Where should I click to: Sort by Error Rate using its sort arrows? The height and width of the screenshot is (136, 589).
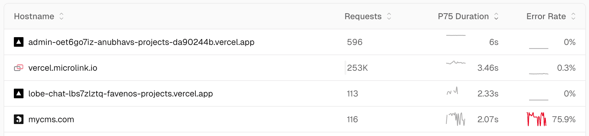coord(573,16)
